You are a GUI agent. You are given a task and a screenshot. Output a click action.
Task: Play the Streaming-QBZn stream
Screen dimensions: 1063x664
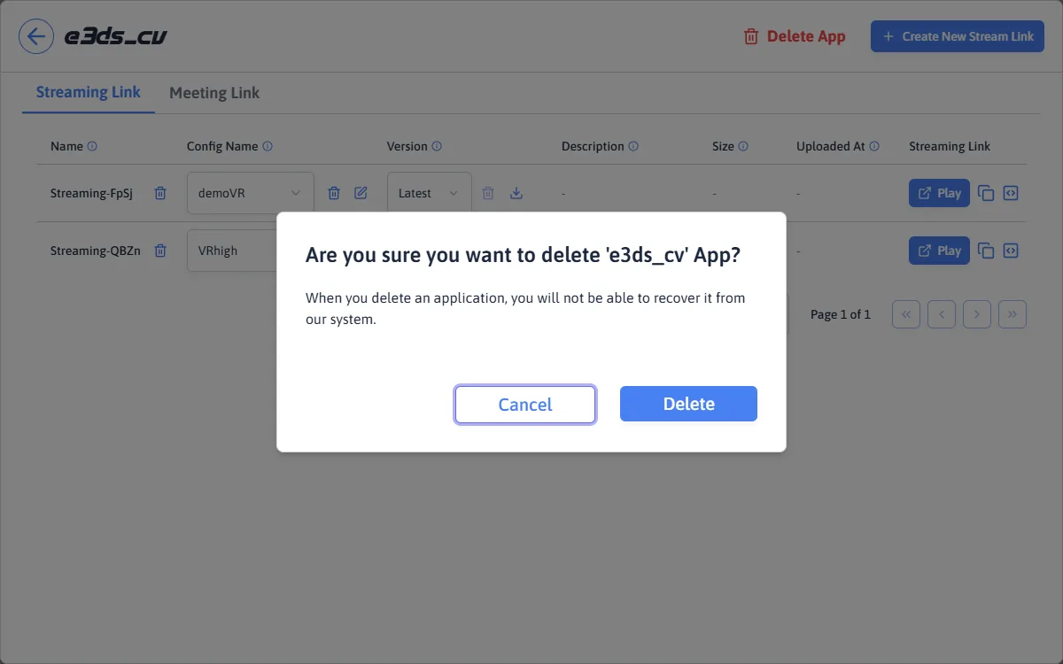click(939, 251)
